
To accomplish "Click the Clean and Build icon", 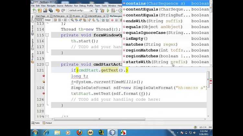I will click(102, 11).
